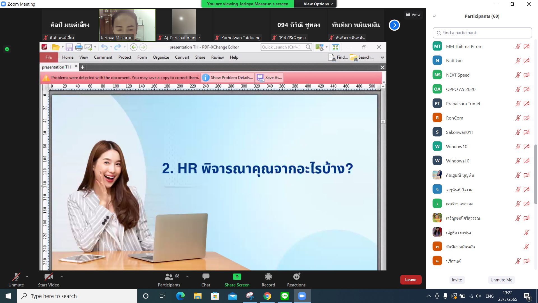Click the Undo arrow in PDF-XChange

click(104, 47)
